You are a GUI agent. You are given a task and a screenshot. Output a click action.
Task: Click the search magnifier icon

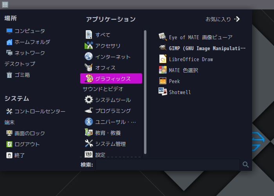[245, 164]
